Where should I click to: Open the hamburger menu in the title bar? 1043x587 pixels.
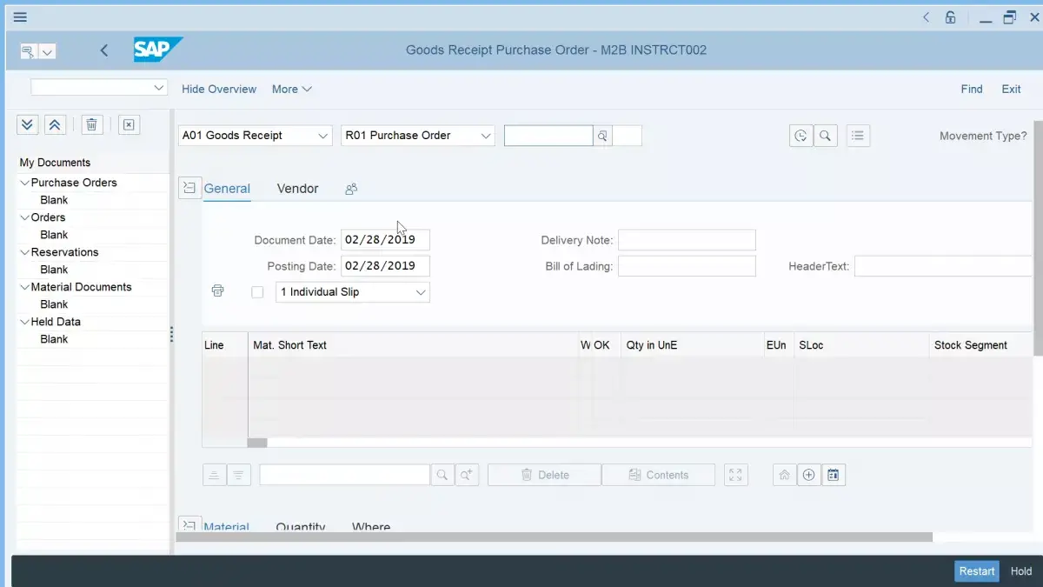coord(20,17)
